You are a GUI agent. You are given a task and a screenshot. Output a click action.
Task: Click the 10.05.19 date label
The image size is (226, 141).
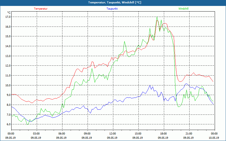pyautogui.click(x=214, y=138)
